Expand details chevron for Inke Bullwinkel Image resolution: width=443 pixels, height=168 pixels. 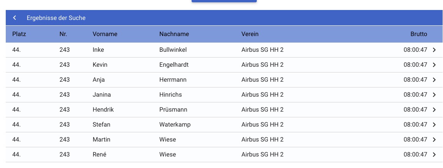pyautogui.click(x=434, y=50)
